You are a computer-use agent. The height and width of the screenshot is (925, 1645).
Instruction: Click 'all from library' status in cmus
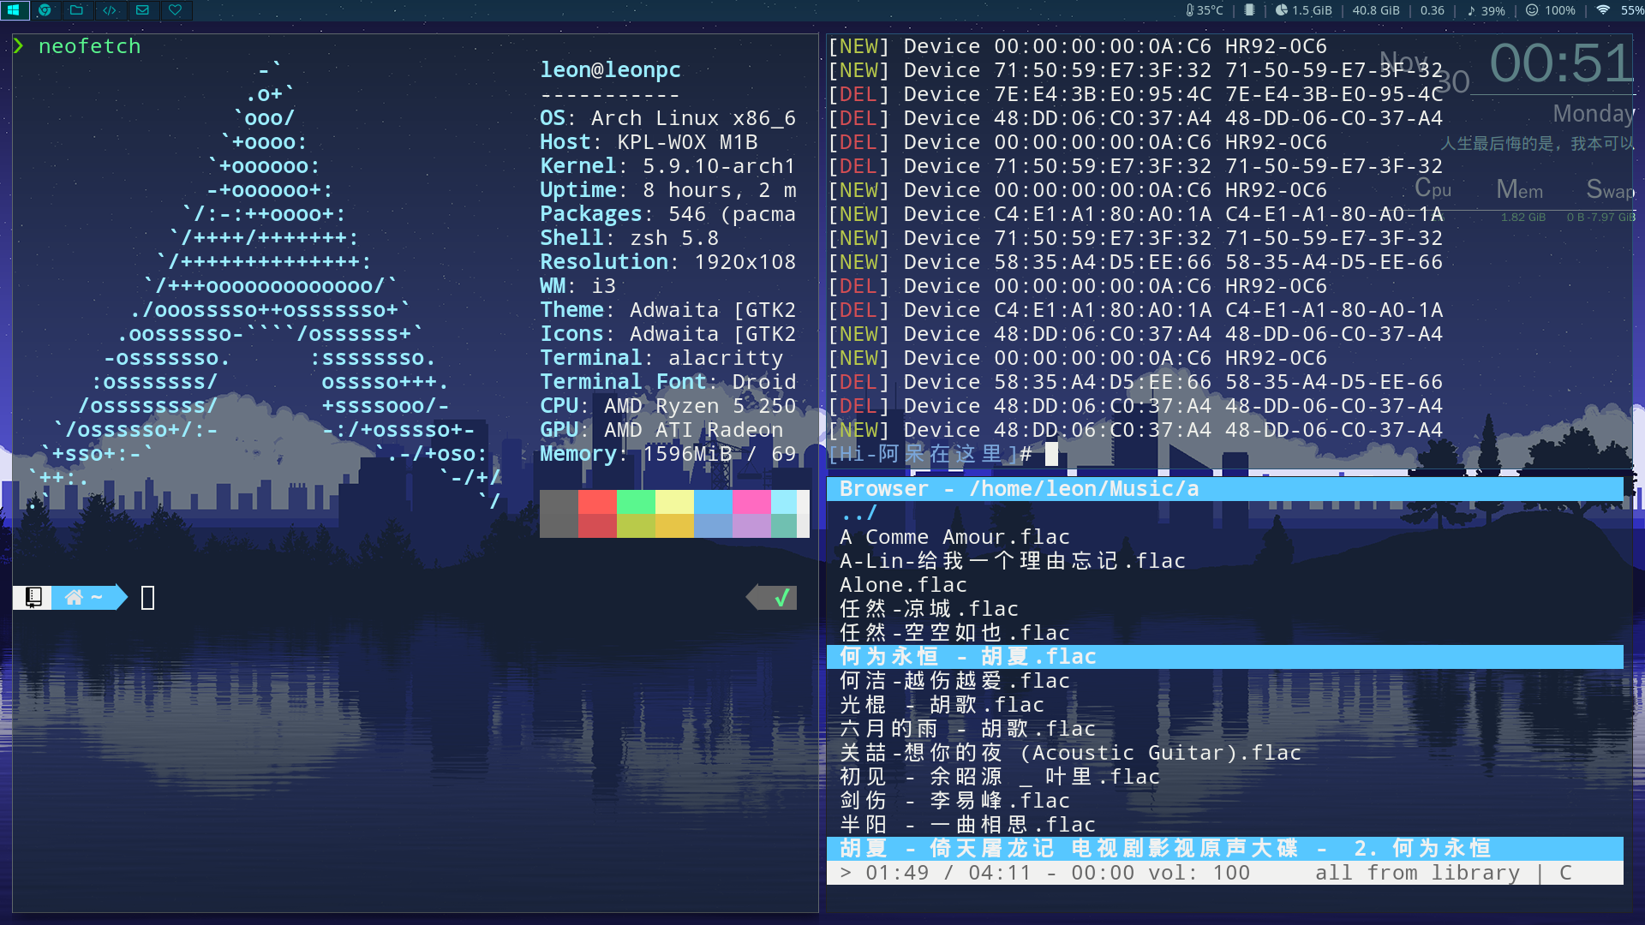[x=1417, y=873]
